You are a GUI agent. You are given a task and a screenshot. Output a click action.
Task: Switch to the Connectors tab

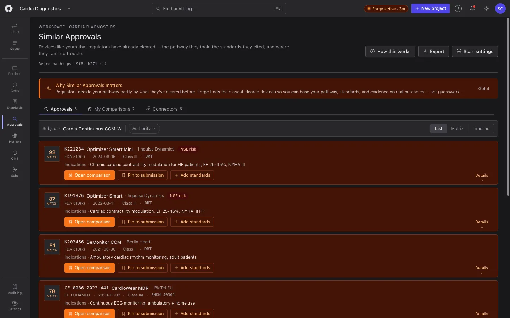pos(164,109)
